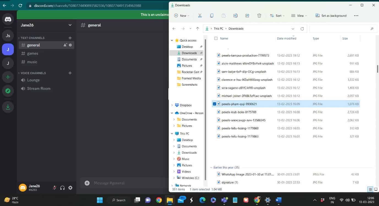This screenshot has height=206, width=379.
Task: Open the Share icon in Explorer toolbar
Action: (247, 16)
